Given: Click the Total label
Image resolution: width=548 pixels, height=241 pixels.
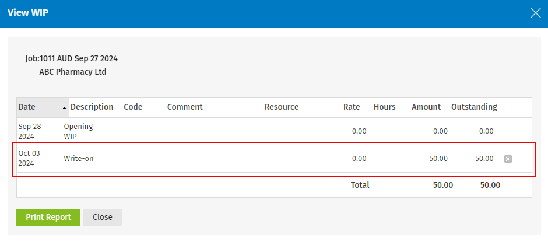Looking at the screenshot, I should coord(360,186).
